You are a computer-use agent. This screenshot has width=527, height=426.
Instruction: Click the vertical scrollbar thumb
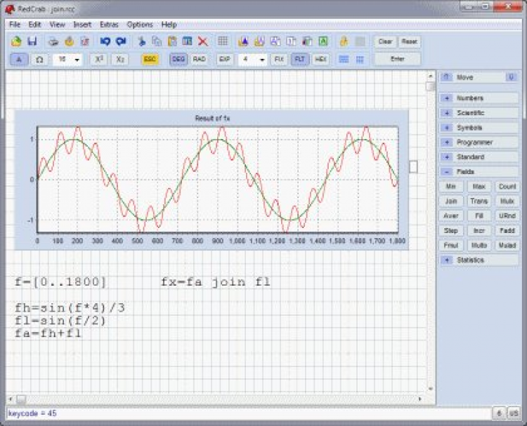(430, 86)
